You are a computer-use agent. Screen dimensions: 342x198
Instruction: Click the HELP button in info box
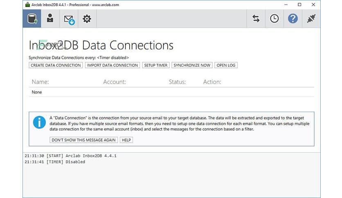(x=126, y=140)
